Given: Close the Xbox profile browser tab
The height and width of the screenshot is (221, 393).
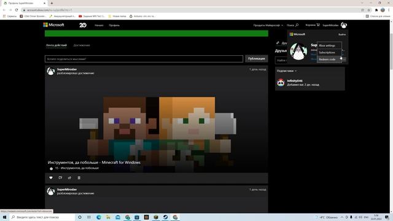Looking at the screenshot, I should click(x=44, y=3).
